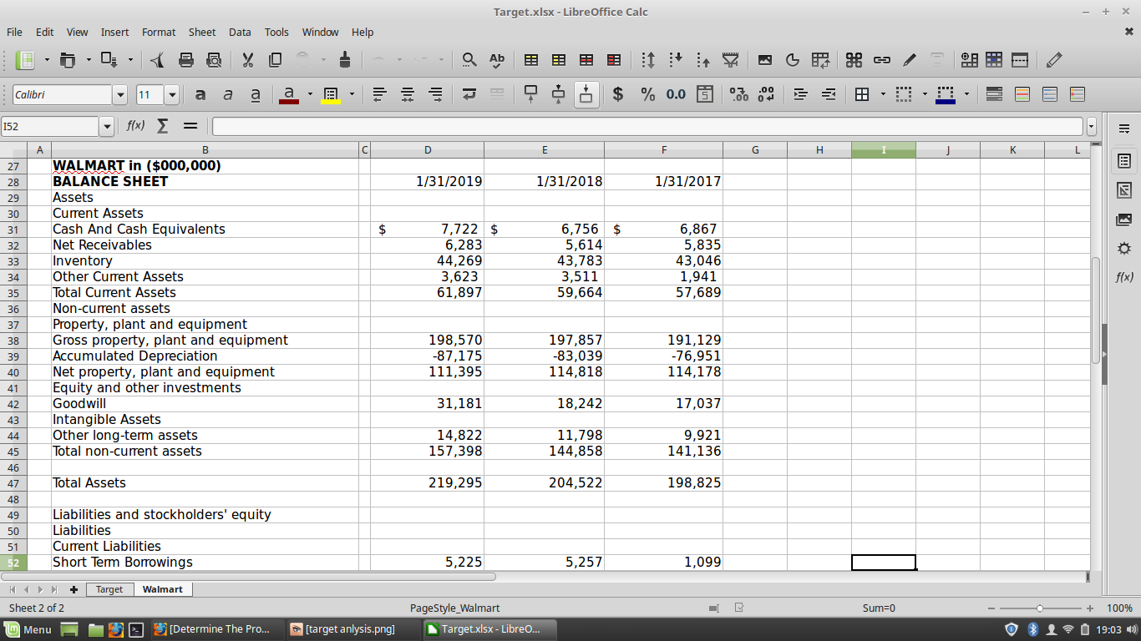Screen dimensions: 1141x641
Task: Open the Function Wizard next to Name Box
Action: tap(135, 126)
